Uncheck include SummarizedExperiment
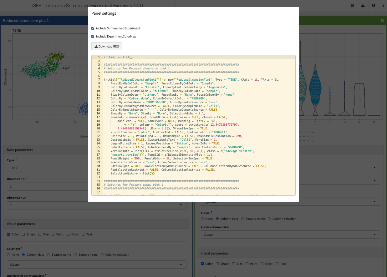Viewport: 387px width, 277px height. click(93, 28)
